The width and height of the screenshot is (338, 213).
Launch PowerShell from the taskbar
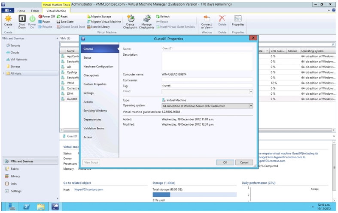[26, 207]
